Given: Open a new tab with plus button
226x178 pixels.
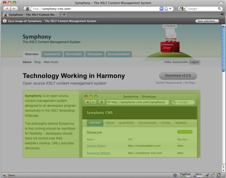Looking at the screenshot, I should [x=64, y=14].
